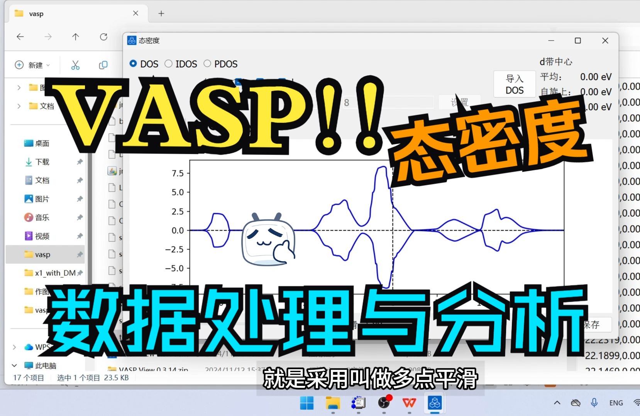Click the VASP View cube icon on the taskbar
Image resolution: width=640 pixels, height=416 pixels.
pos(435,403)
